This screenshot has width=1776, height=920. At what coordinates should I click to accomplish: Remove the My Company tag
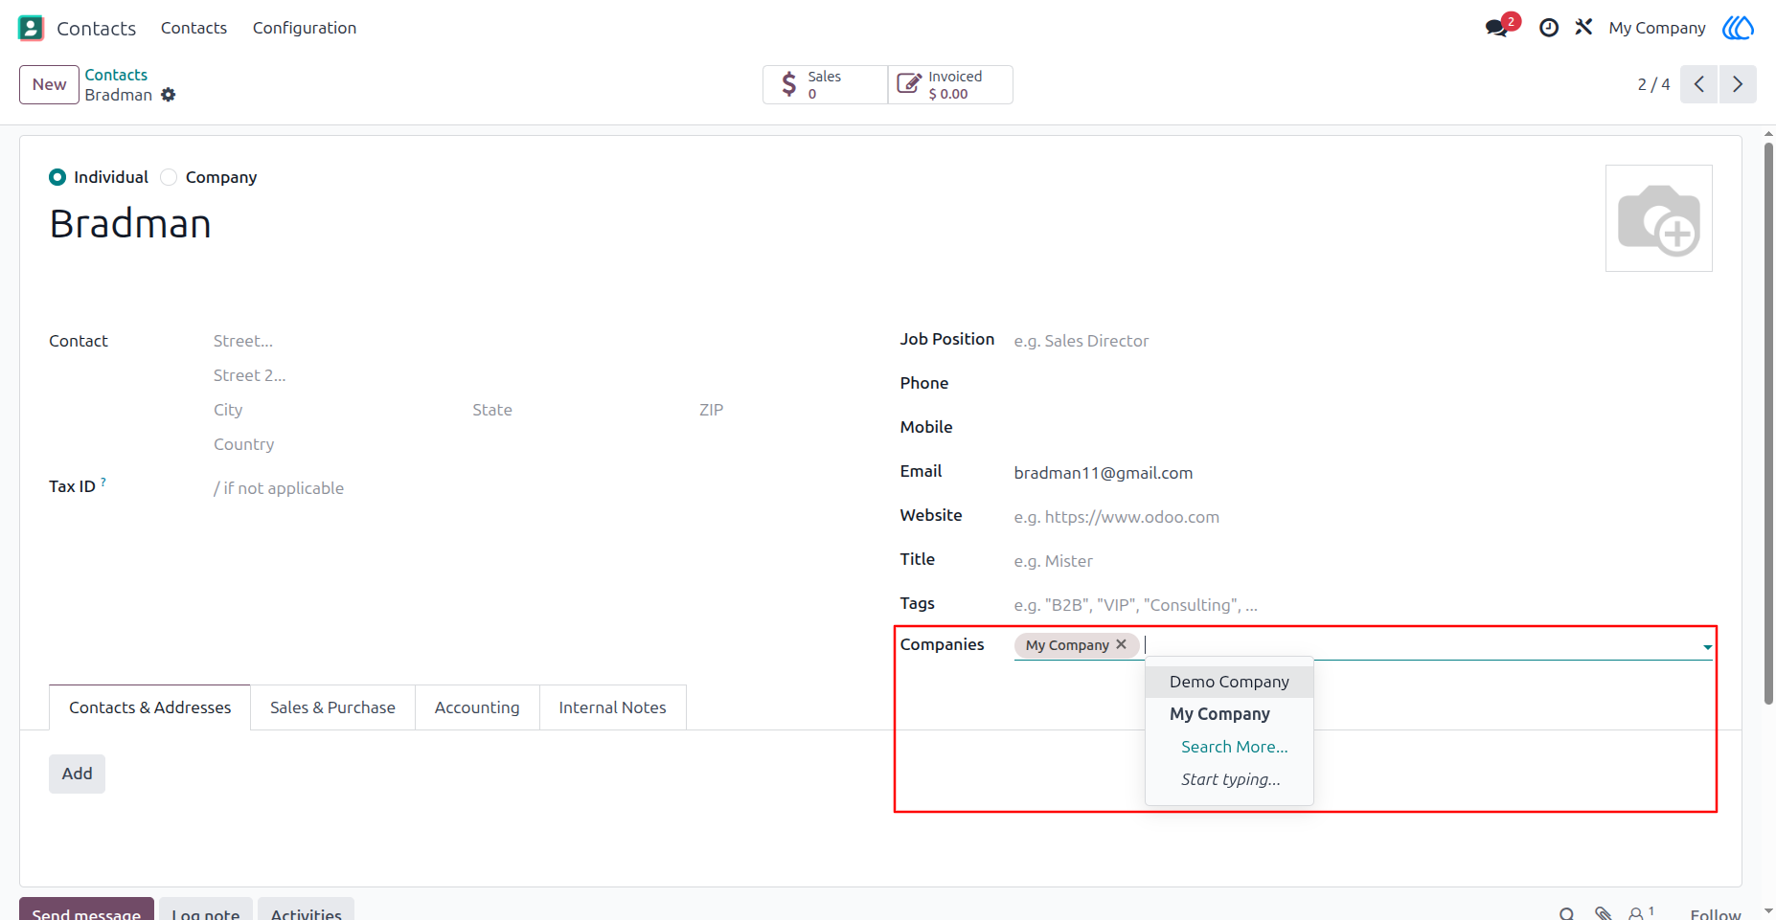point(1121,644)
